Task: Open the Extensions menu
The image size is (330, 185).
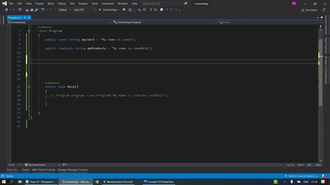Action: (x=108, y=4)
